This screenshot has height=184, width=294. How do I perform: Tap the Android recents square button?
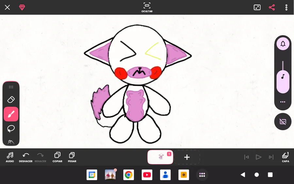pyautogui.click(x=270, y=175)
